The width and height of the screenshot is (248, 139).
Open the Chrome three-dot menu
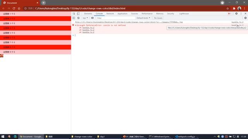pyautogui.click(x=245, y=8)
